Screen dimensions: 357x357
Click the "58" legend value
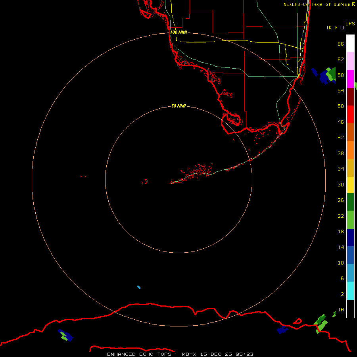(x=341, y=75)
